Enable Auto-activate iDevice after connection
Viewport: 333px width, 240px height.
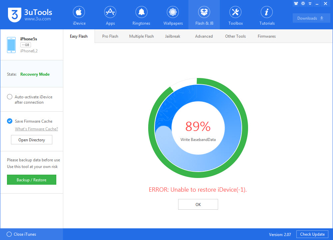pos(10,97)
